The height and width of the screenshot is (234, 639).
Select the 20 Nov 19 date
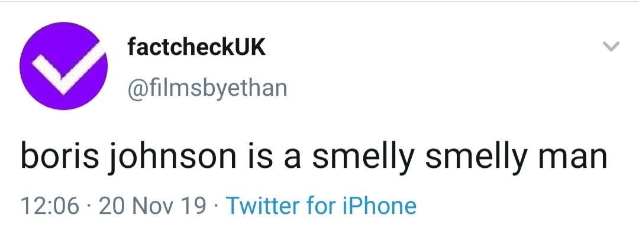pos(153,206)
